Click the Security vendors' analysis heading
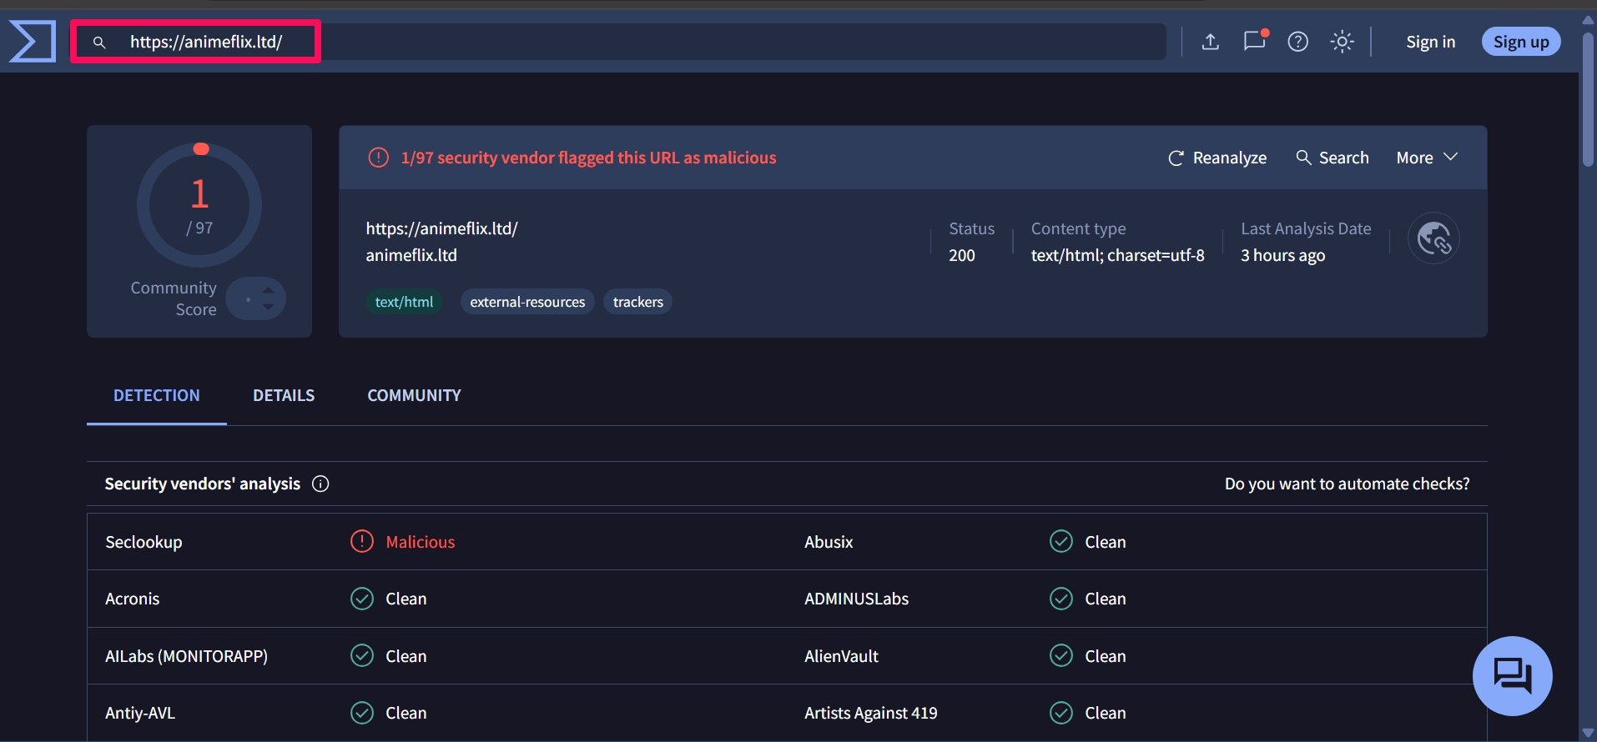 point(202,484)
